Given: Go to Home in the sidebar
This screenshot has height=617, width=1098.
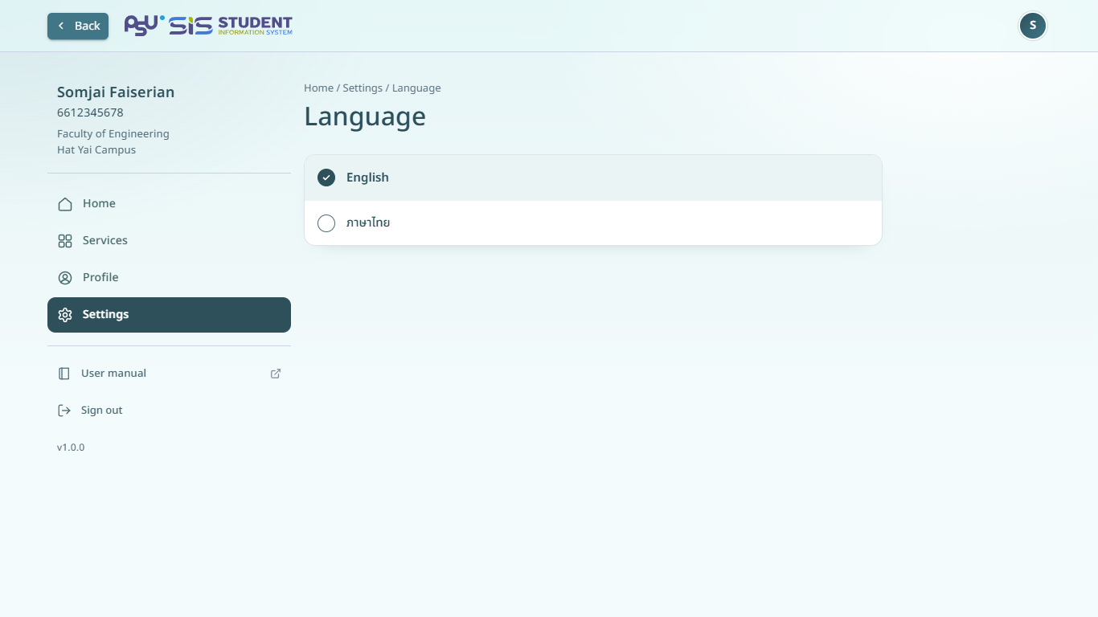Looking at the screenshot, I should click(x=169, y=204).
